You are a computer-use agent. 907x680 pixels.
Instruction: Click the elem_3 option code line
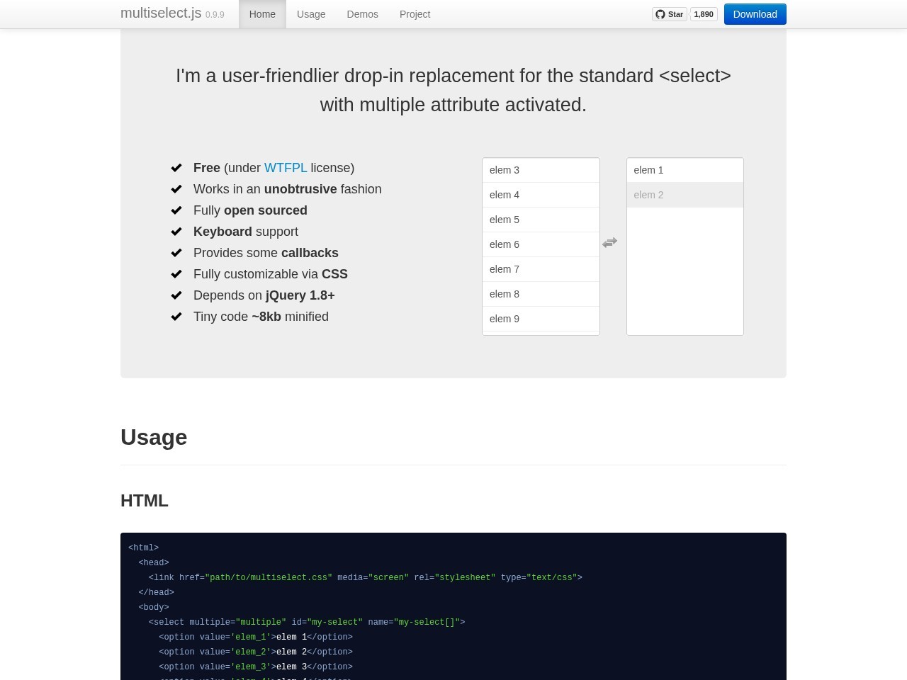tap(256, 667)
